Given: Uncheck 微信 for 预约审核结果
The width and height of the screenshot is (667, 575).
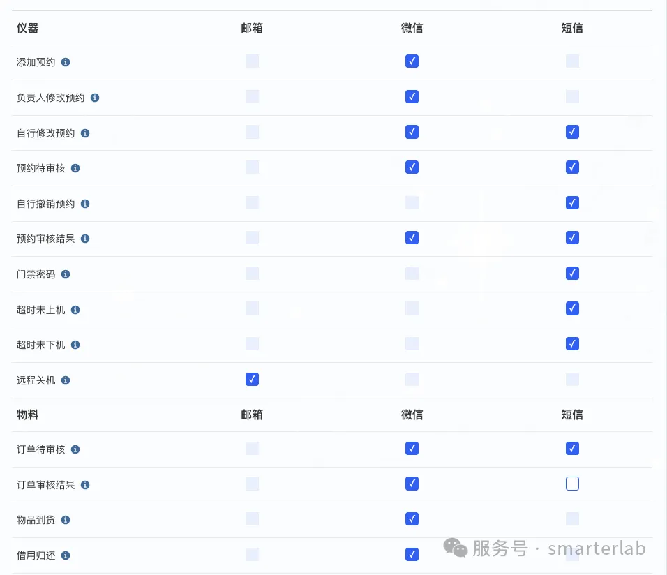Looking at the screenshot, I should click(412, 237).
